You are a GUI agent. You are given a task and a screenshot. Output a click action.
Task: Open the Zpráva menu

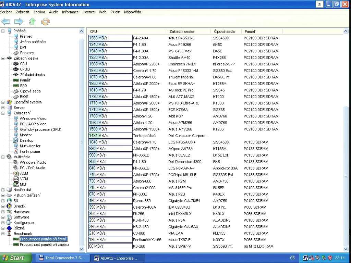tap(39, 12)
